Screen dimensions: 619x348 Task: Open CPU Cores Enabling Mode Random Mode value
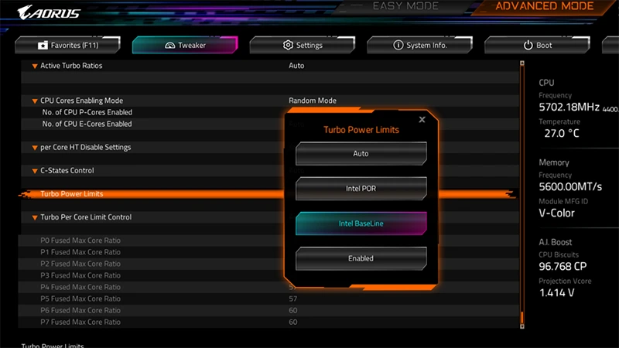coord(312,101)
